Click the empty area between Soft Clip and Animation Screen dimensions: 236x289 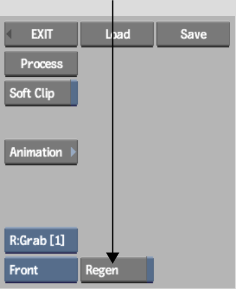pyautogui.click(x=41, y=122)
